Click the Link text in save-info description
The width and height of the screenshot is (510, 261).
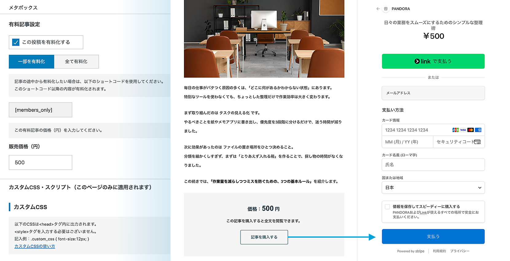(423, 212)
